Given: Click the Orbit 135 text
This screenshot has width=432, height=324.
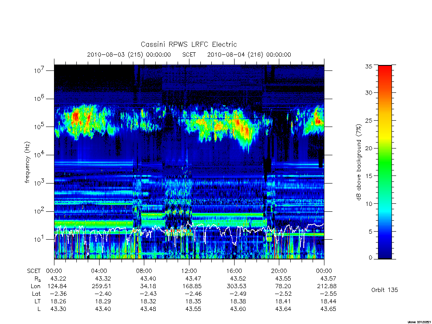Looking at the screenshot, I should pyautogui.click(x=385, y=290).
